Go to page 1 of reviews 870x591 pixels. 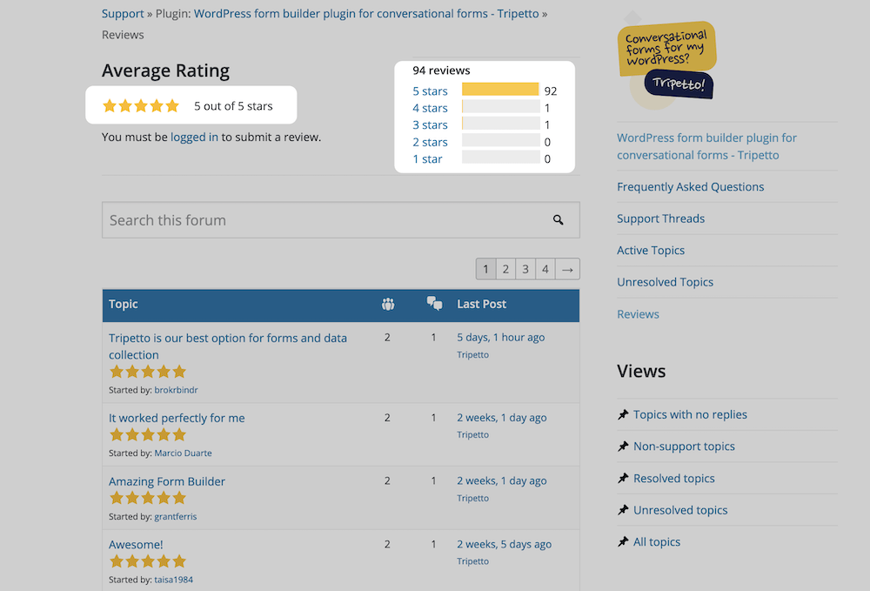coord(486,269)
